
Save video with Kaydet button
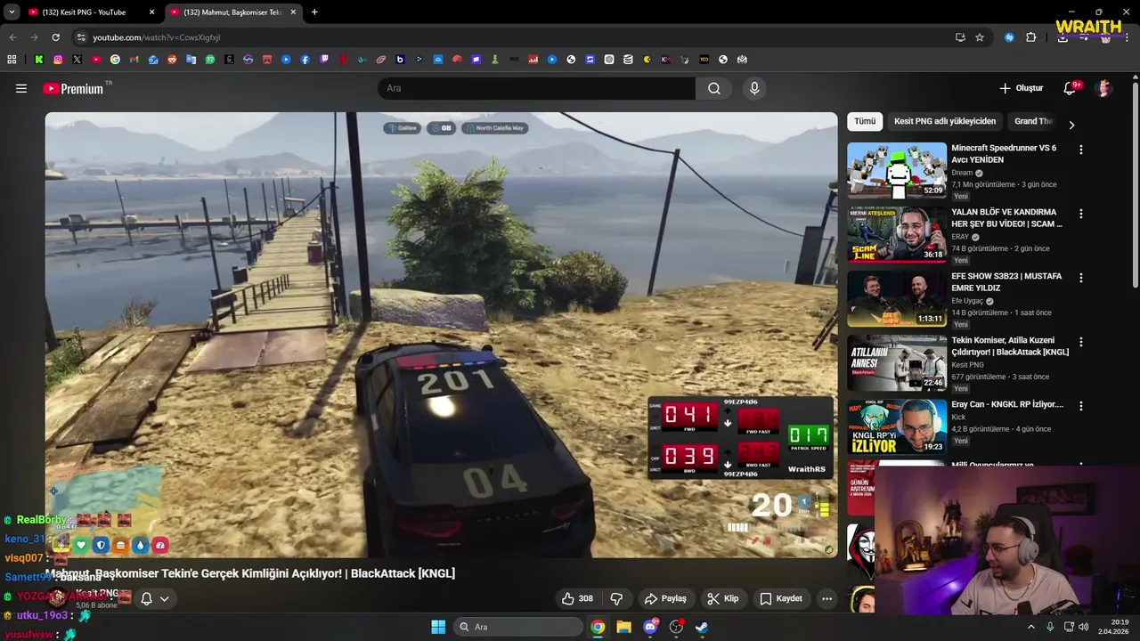780,598
